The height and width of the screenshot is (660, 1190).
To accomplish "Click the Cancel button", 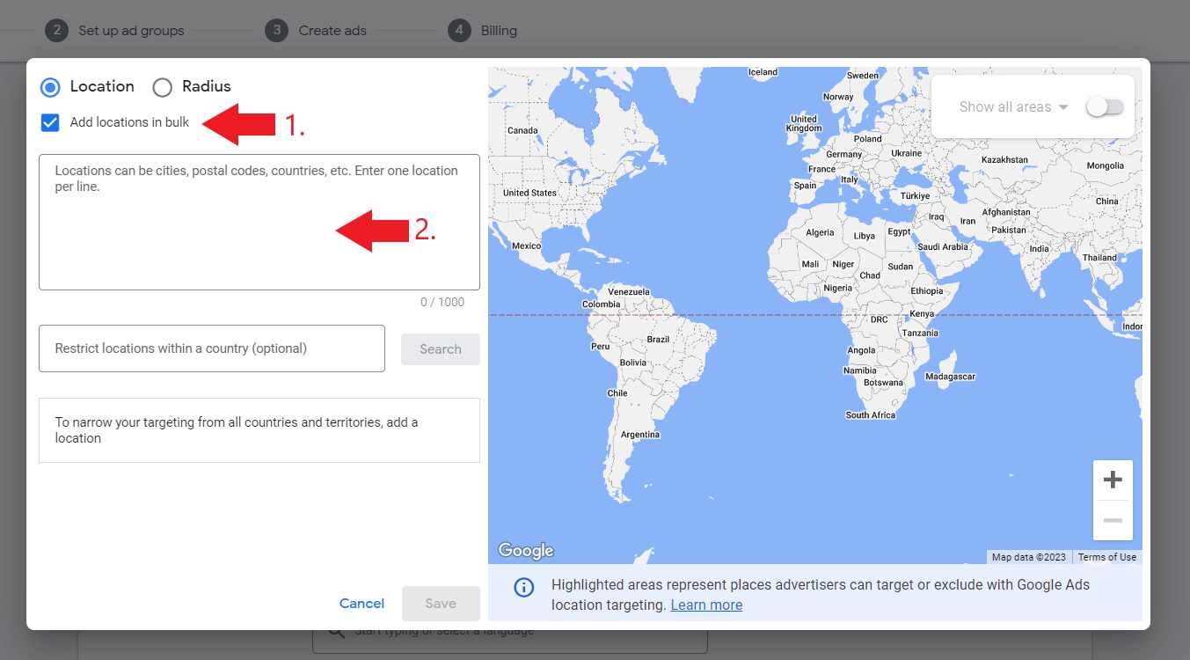I will tap(361, 603).
